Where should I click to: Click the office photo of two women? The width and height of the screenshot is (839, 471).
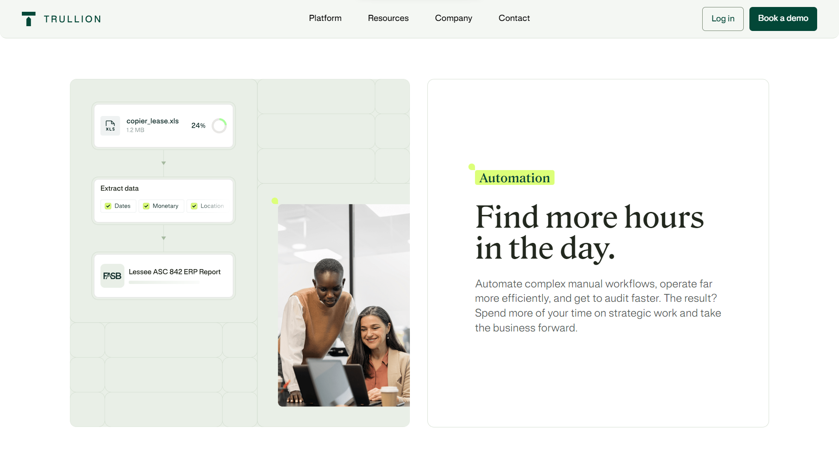[344, 305]
